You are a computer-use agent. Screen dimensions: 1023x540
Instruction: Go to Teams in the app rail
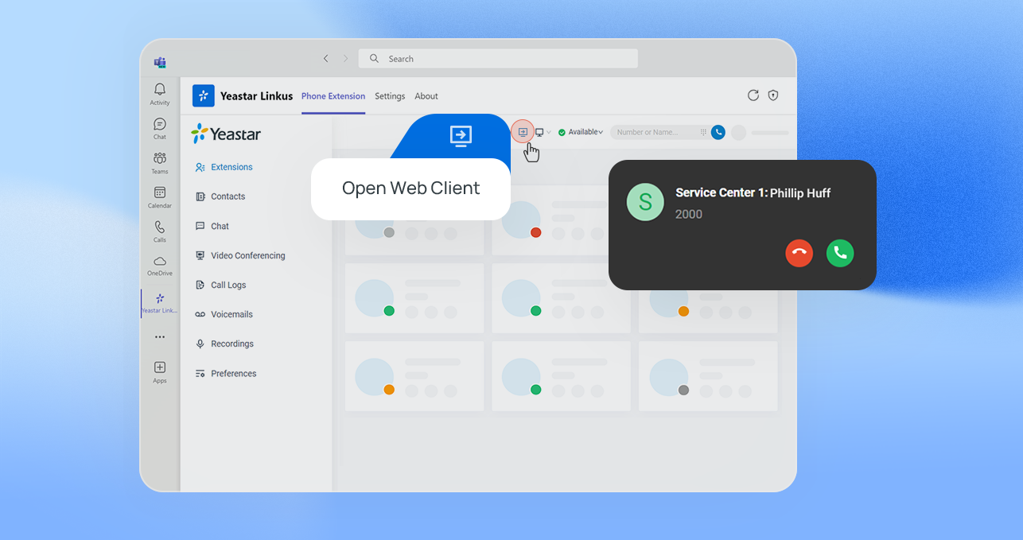160,162
